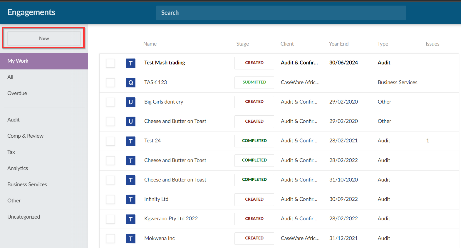Open the Big Girls dont cry engagement

point(164,102)
